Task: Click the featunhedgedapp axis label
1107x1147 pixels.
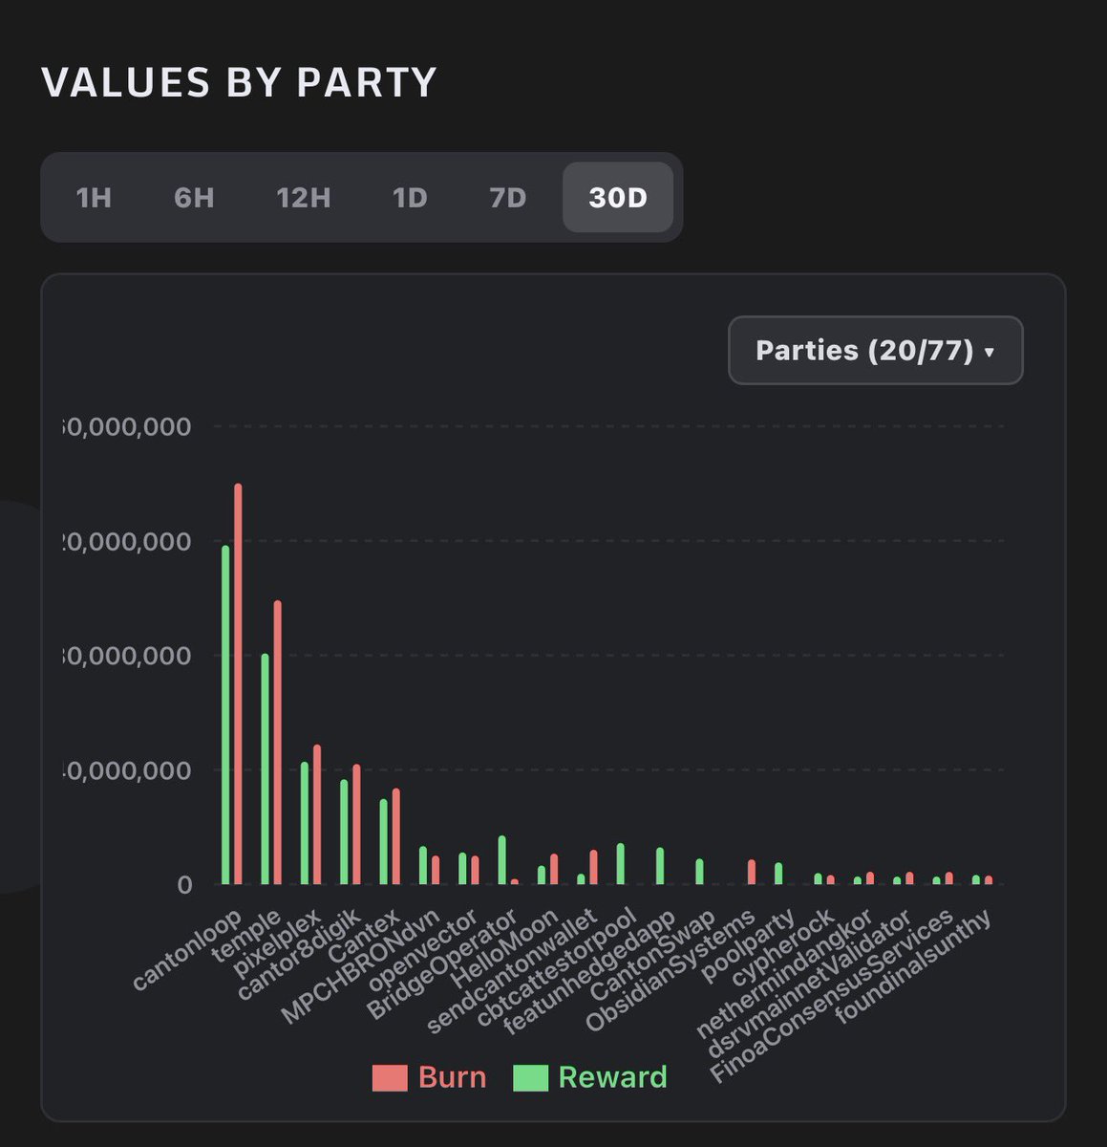Action: point(588,971)
